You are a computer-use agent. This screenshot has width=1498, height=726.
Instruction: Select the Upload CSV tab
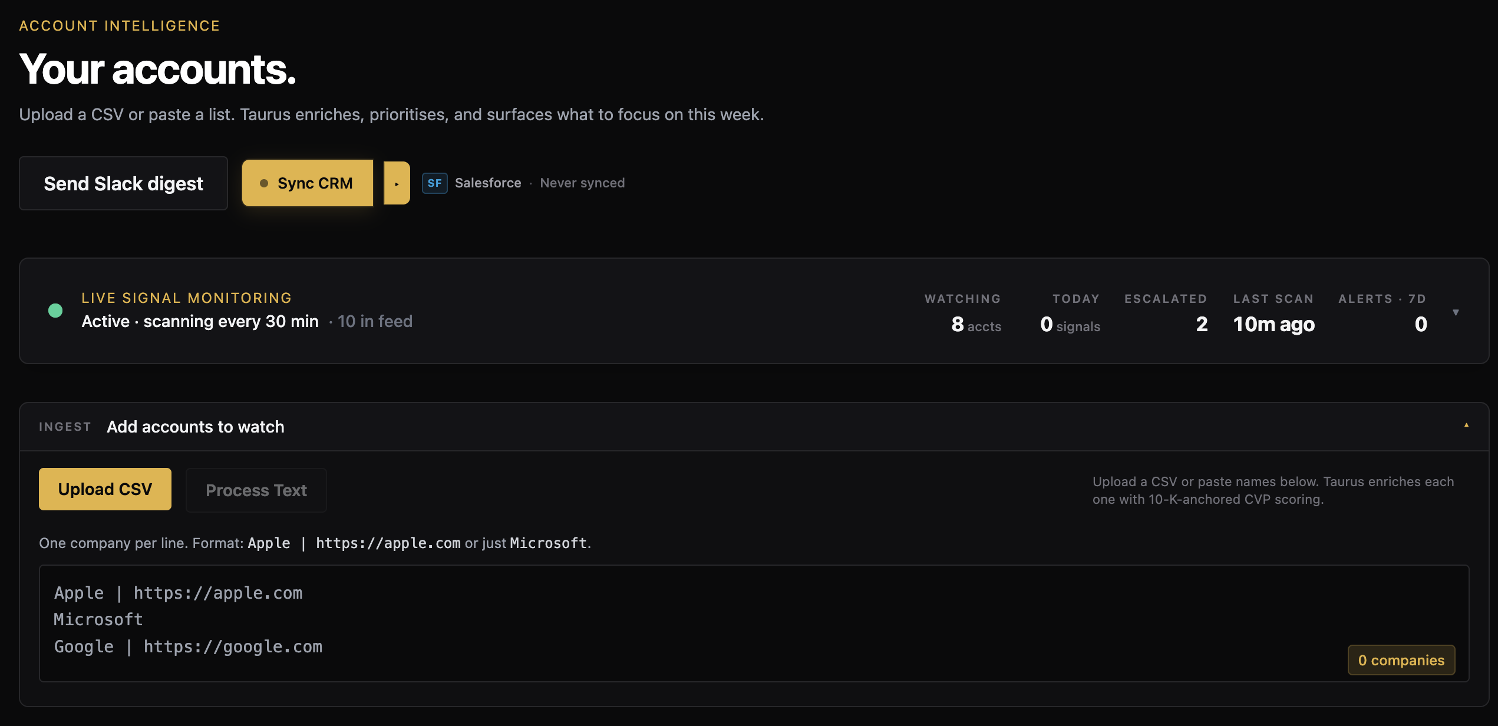click(x=105, y=489)
